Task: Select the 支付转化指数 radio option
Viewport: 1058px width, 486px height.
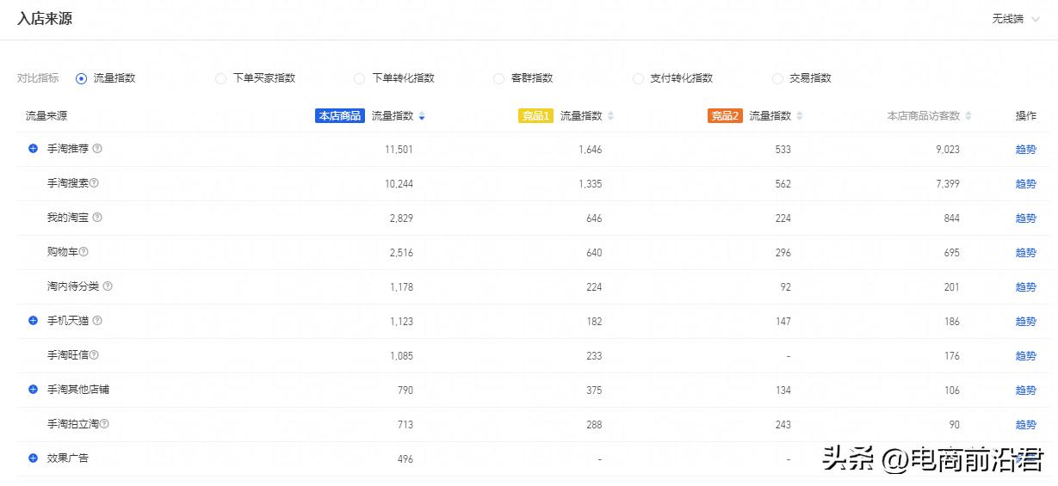Action: click(x=638, y=78)
